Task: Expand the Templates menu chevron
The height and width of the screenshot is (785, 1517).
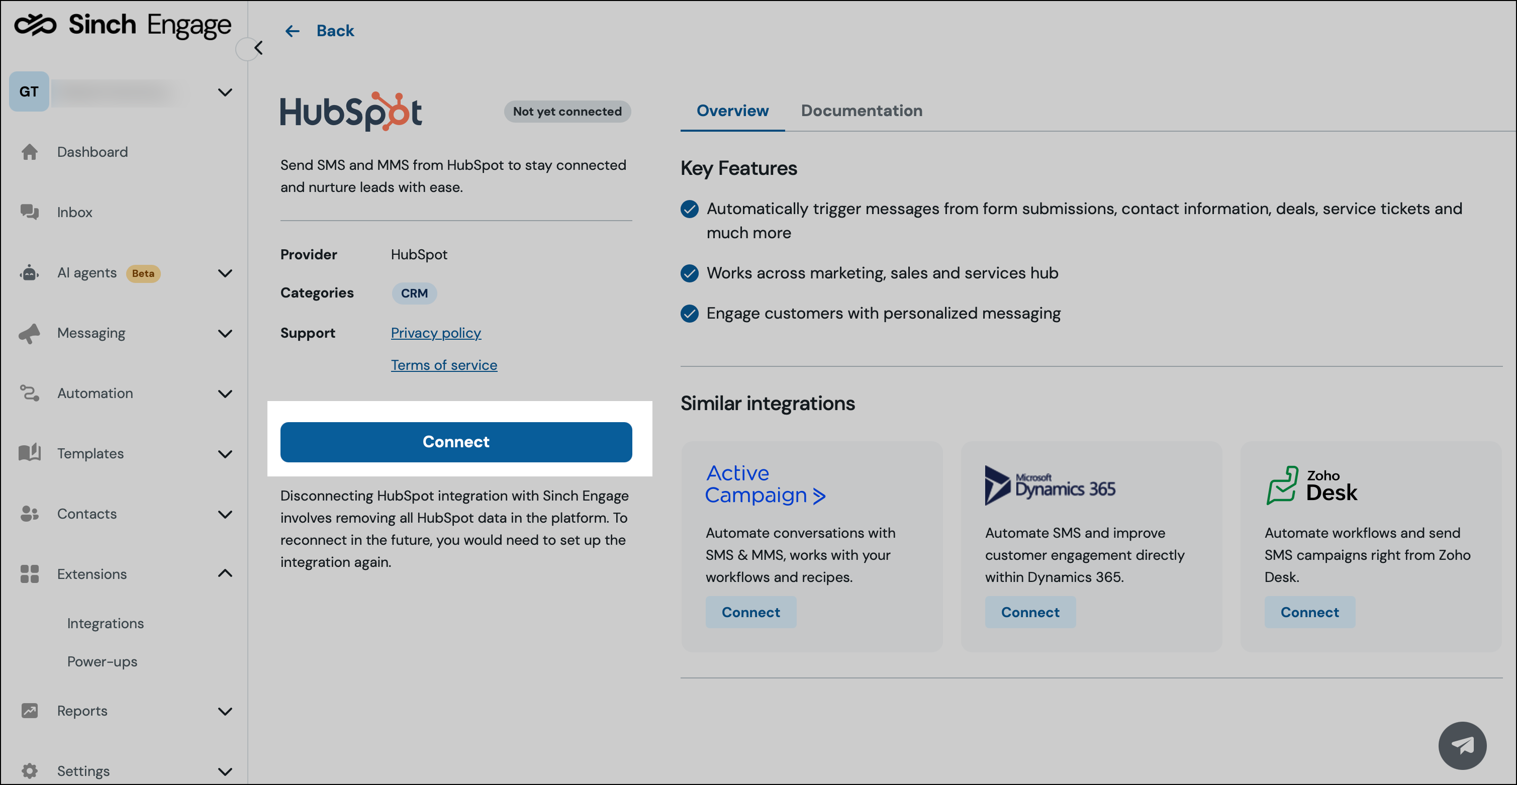Action: pyautogui.click(x=225, y=454)
